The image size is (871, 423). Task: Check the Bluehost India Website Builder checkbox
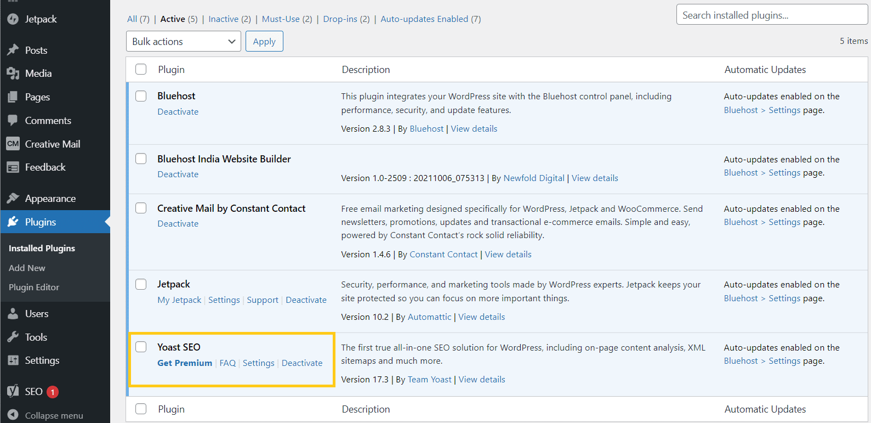141,159
